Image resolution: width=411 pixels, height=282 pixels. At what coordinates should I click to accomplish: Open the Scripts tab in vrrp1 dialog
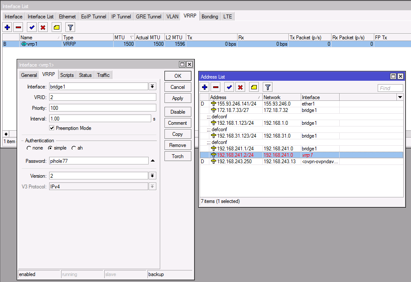pyautogui.click(x=67, y=75)
